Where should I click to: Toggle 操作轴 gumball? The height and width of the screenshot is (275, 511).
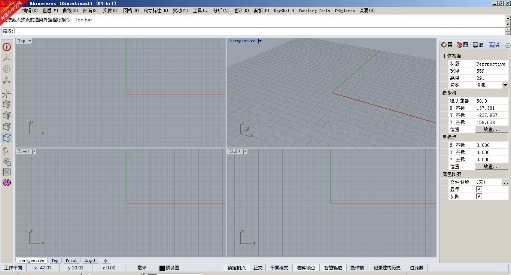[x=357, y=268]
